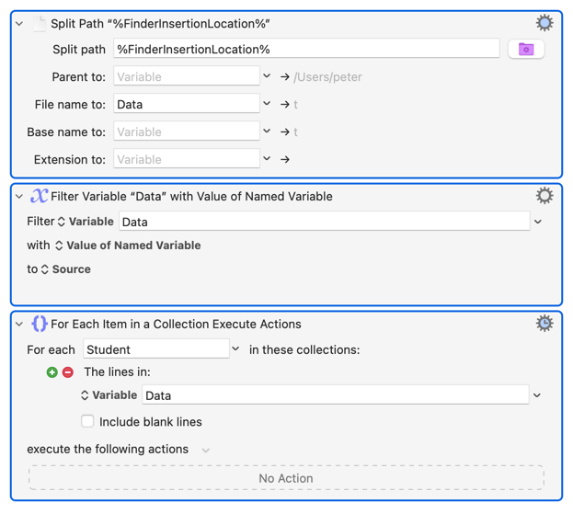Click the No Action placeholder area
This screenshot has height=514, width=573.
pyautogui.click(x=286, y=478)
